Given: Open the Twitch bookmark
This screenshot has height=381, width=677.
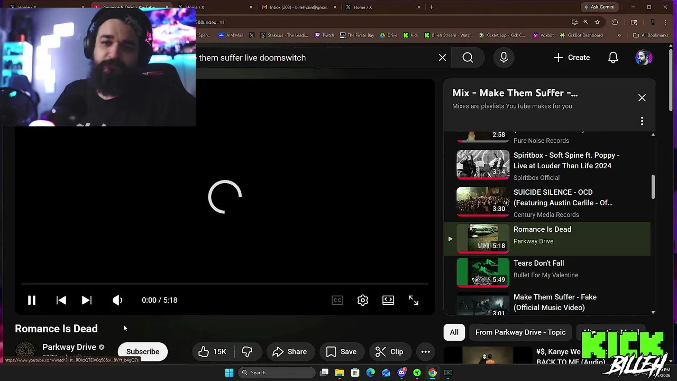Looking at the screenshot, I should (x=324, y=35).
